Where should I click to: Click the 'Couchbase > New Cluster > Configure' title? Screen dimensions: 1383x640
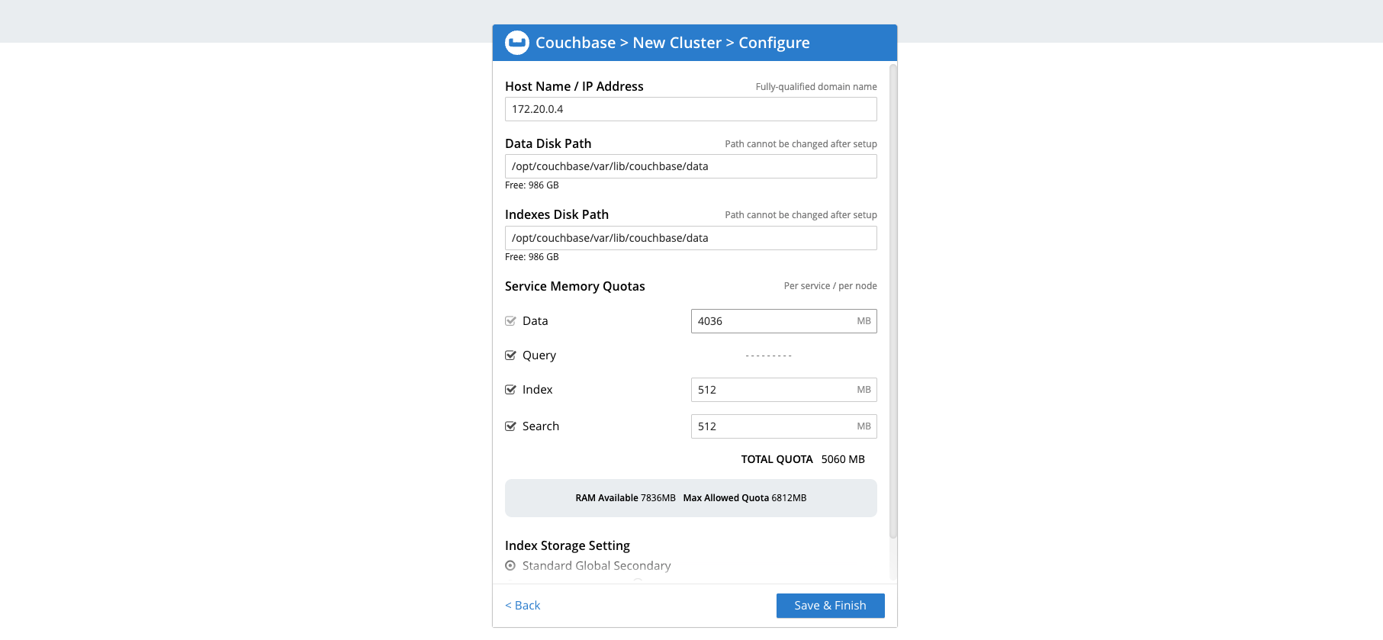673,43
